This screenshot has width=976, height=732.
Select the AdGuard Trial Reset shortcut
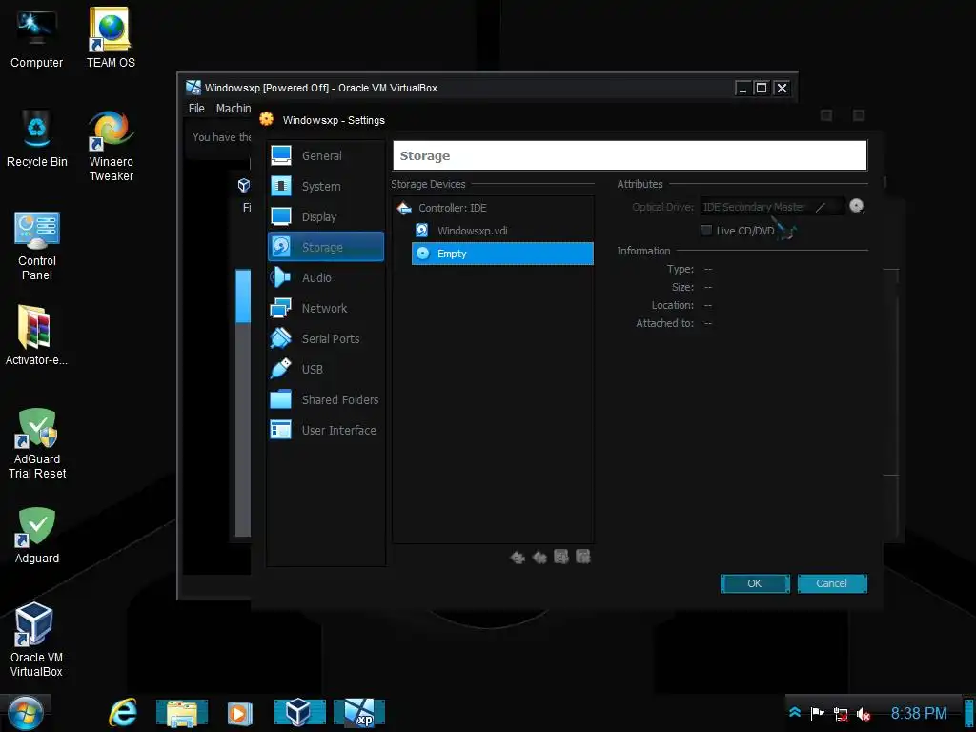(x=37, y=443)
